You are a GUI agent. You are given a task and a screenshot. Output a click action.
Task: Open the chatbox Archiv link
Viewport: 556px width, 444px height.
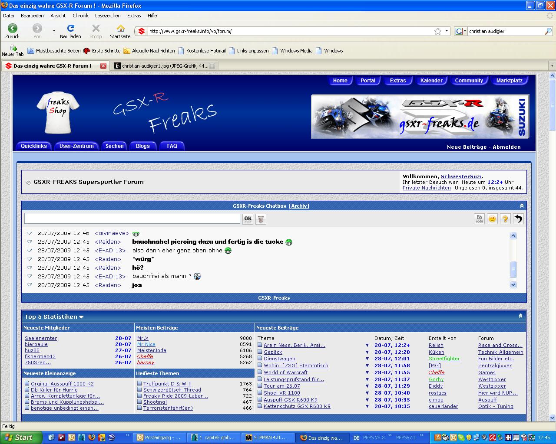tap(299, 206)
